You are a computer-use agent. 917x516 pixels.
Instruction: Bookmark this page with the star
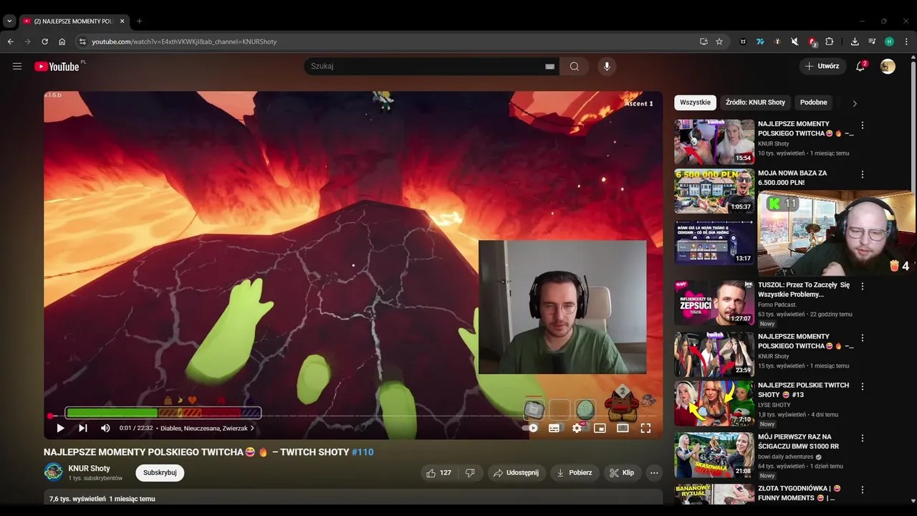tap(719, 42)
